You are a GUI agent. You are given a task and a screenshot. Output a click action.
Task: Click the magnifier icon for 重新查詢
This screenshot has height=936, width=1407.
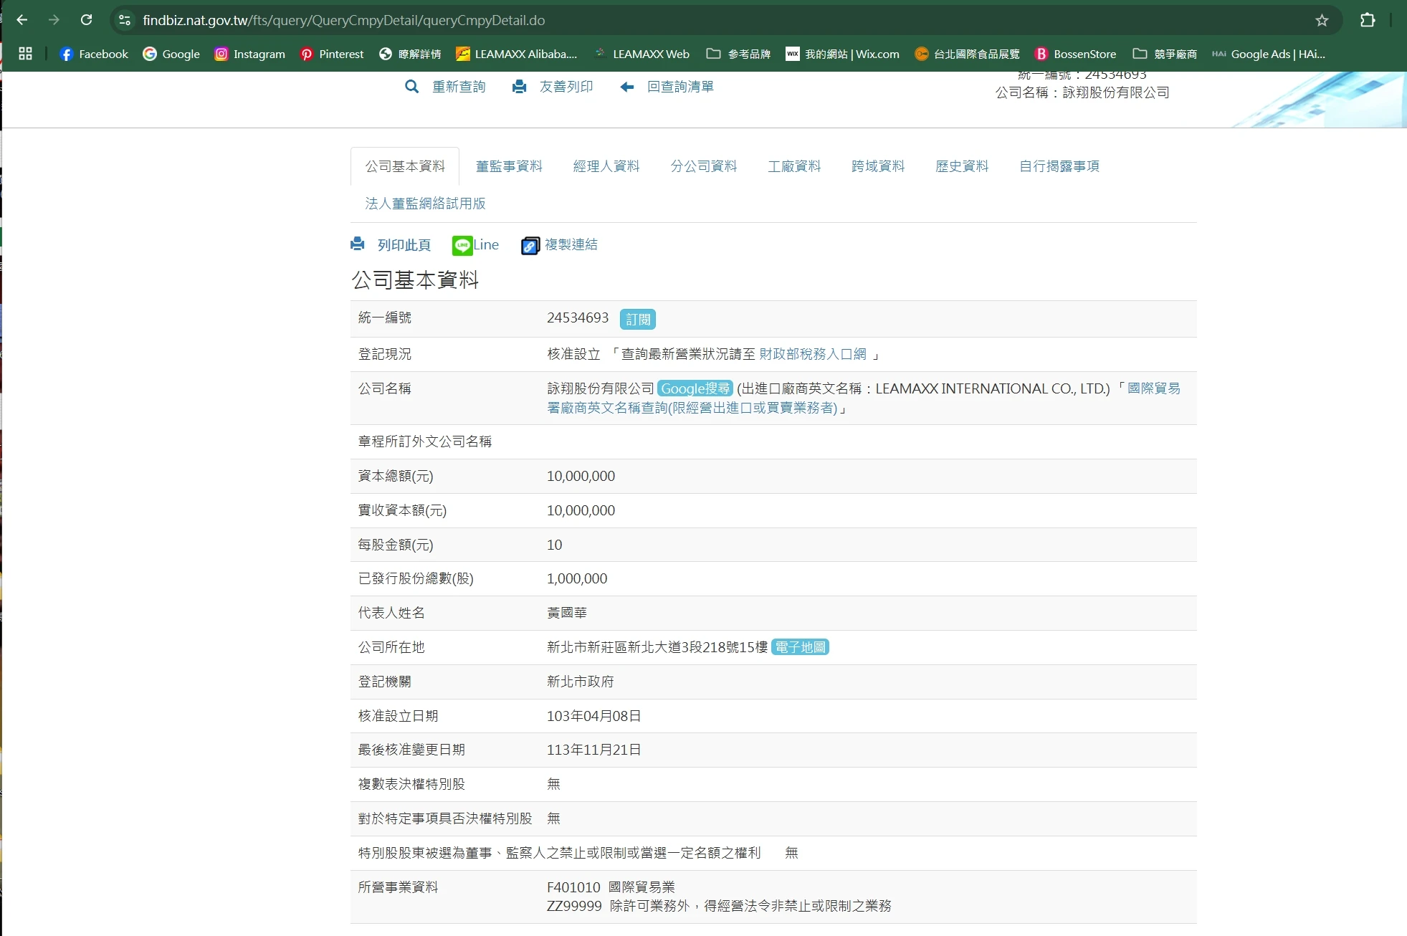tap(411, 87)
